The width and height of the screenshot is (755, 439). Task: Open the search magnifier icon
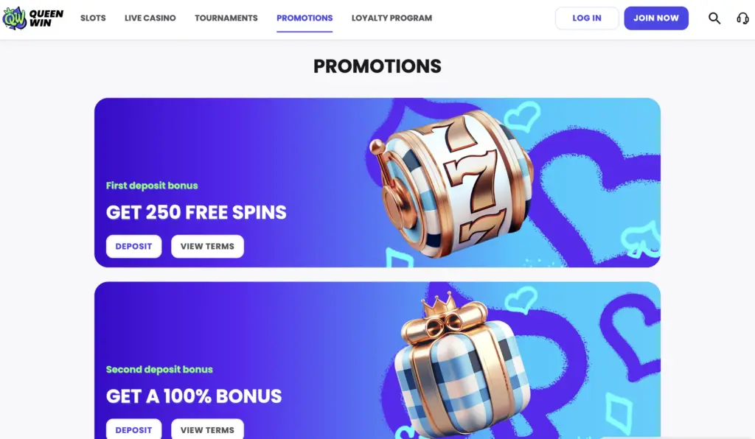tap(714, 18)
